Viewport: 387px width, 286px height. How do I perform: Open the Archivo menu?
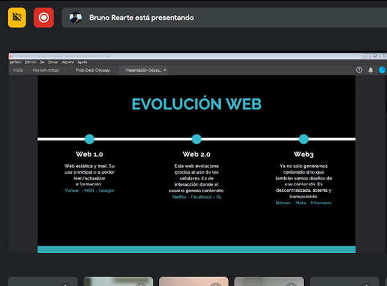[x=16, y=62]
